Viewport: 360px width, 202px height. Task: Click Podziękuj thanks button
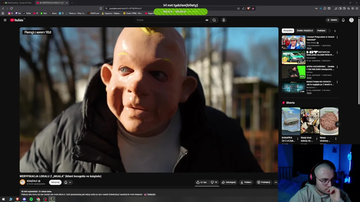[264, 182]
